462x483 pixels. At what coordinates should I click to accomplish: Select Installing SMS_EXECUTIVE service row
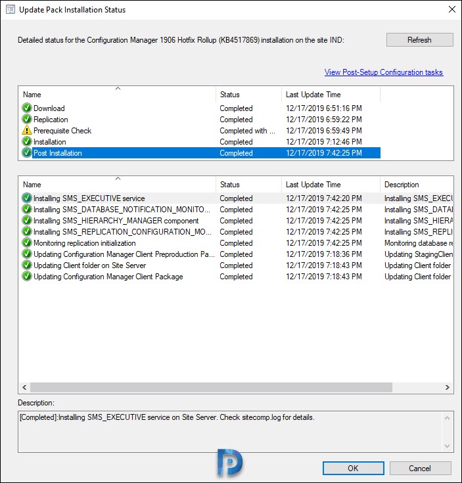click(x=237, y=198)
